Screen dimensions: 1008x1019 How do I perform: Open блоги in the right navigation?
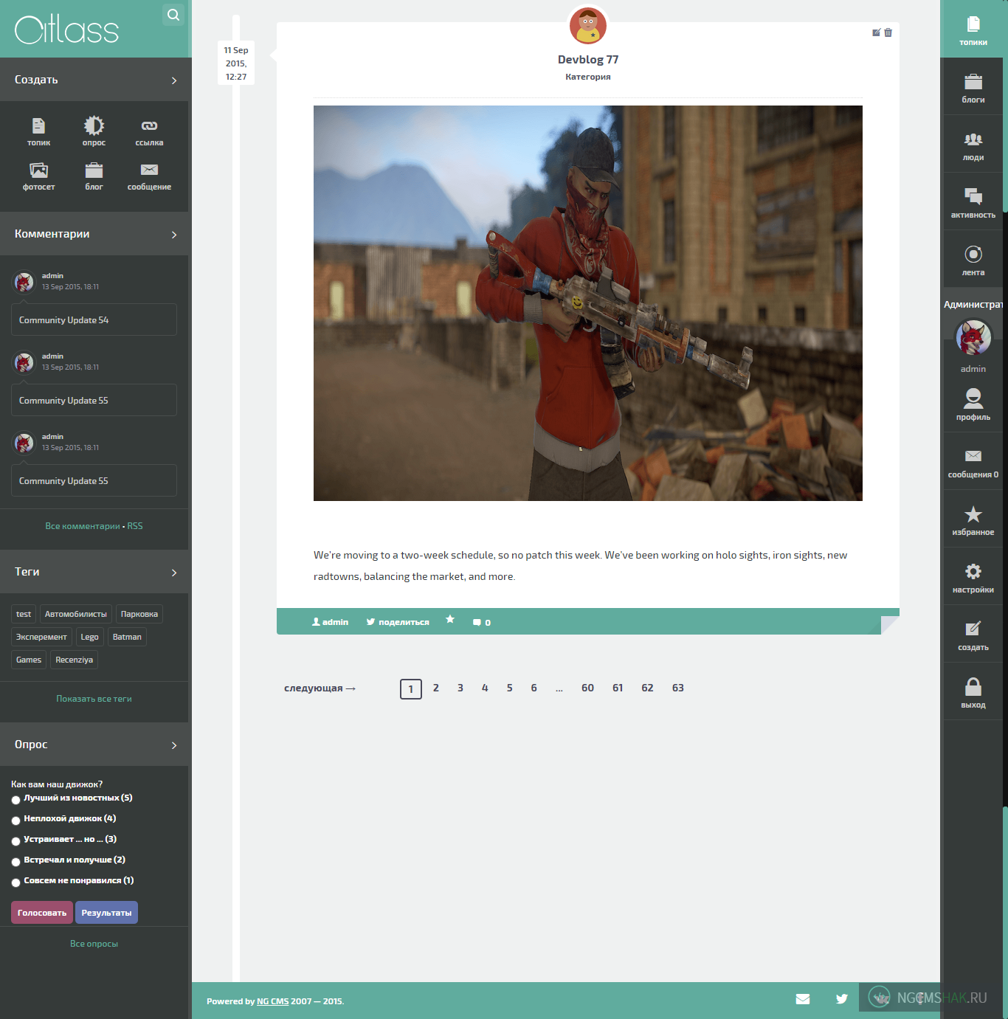[x=973, y=88]
